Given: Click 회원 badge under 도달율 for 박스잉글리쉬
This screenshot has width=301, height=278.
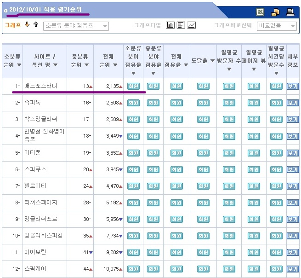Looking at the screenshot, I should [203, 119].
